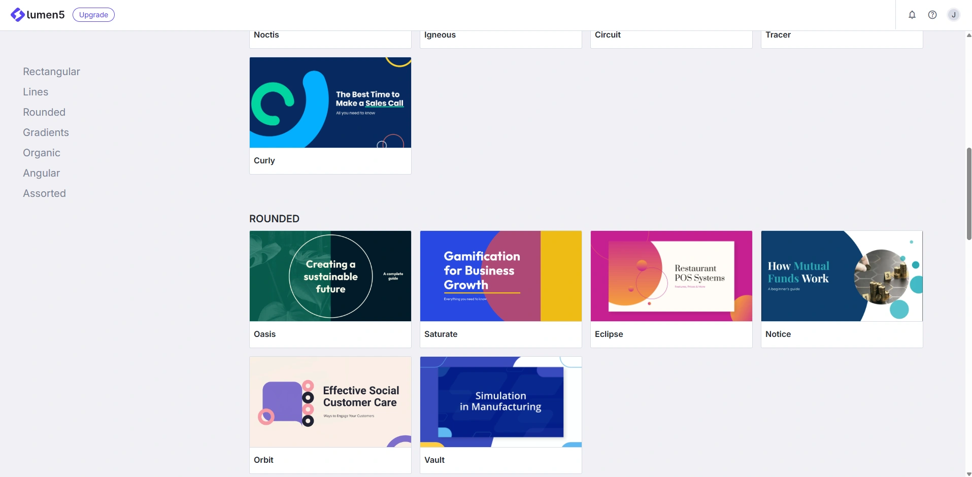Viewport: 972px width, 477px height.
Task: Choose the Saturate template
Action: click(x=501, y=289)
